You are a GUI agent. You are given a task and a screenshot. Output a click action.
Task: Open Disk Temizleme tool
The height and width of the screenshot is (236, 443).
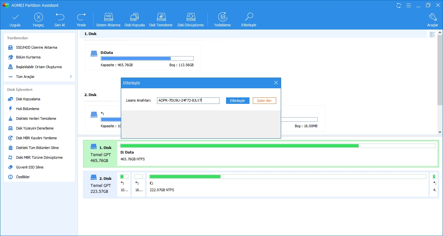tap(161, 20)
